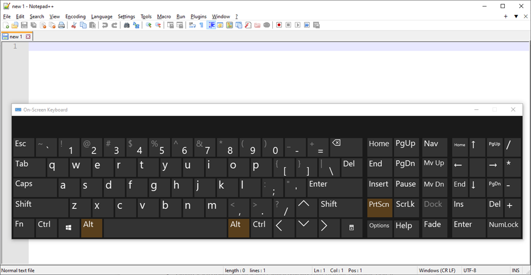Click the Options key on the On-Screen Keyboard

click(380, 228)
